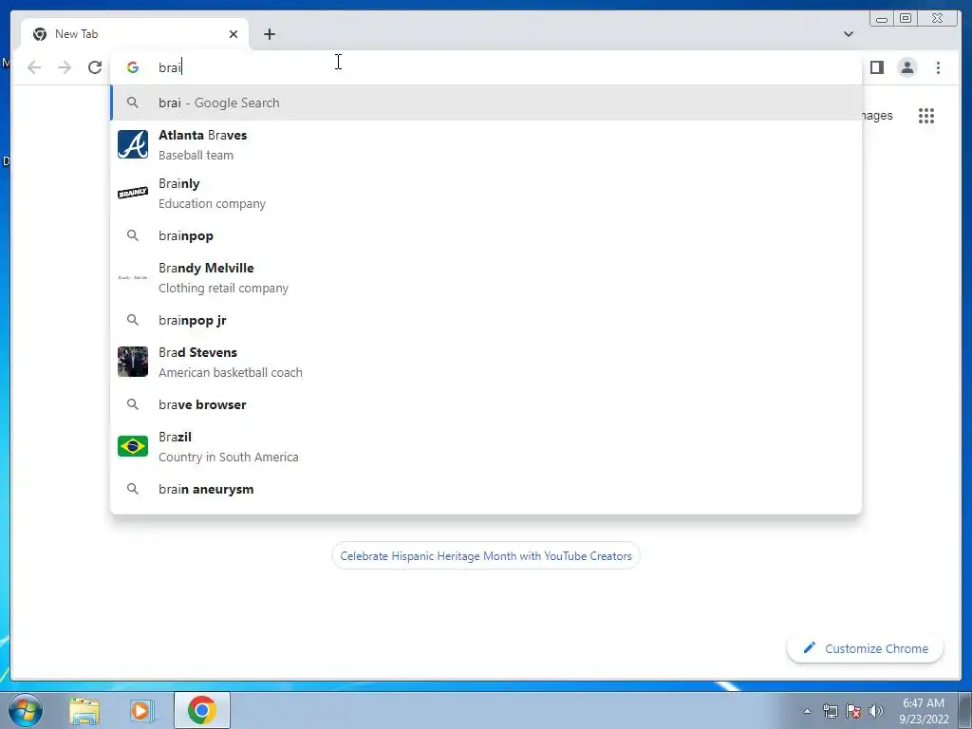Select the brave browser suggestion

(486, 404)
